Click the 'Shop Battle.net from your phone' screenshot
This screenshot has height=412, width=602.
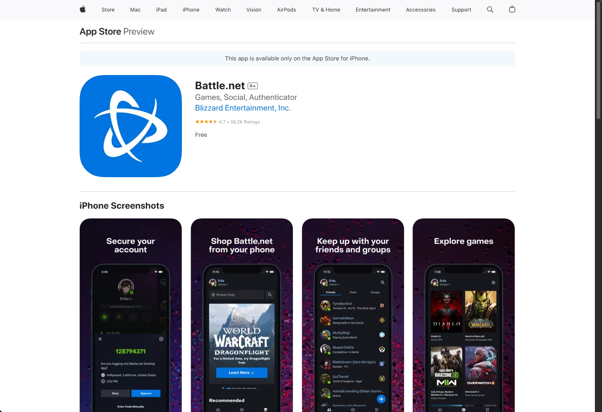(242, 315)
